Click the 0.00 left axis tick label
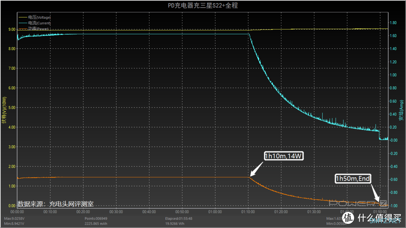The height and width of the screenshot is (228, 406). point(12,206)
